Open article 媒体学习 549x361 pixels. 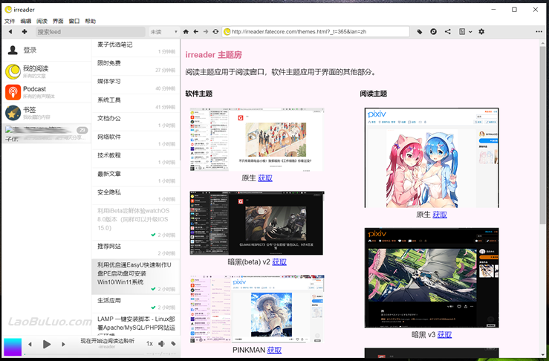click(136, 85)
